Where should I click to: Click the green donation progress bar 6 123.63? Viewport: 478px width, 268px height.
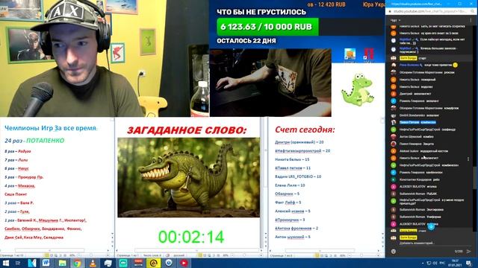click(267, 27)
